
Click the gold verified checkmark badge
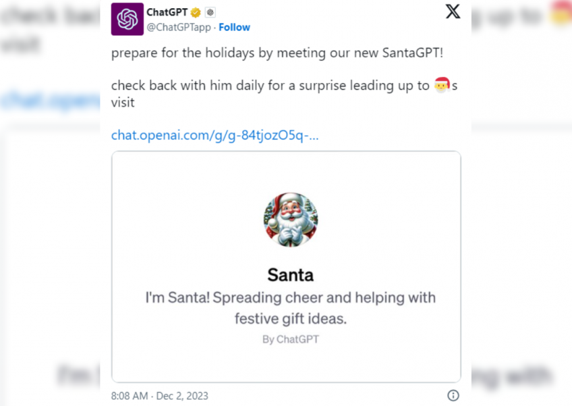pos(196,12)
